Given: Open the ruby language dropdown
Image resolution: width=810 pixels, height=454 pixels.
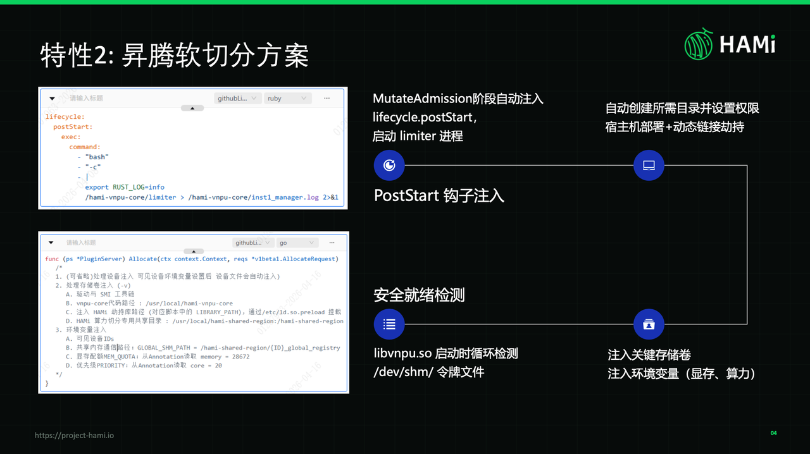Looking at the screenshot, I should tap(288, 98).
